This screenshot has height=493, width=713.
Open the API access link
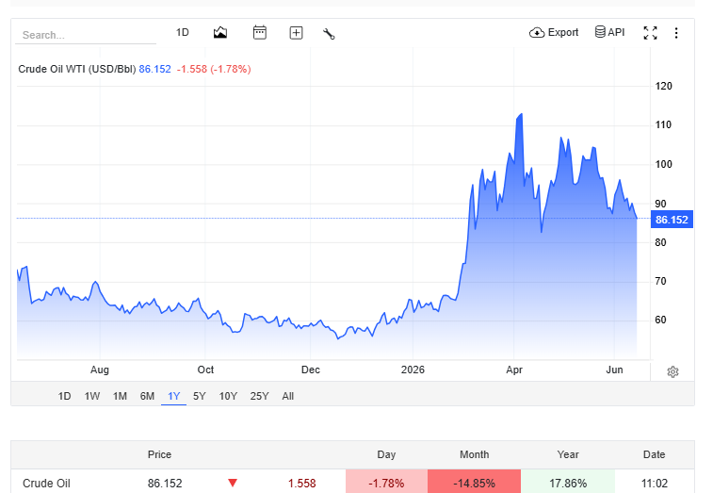point(609,32)
